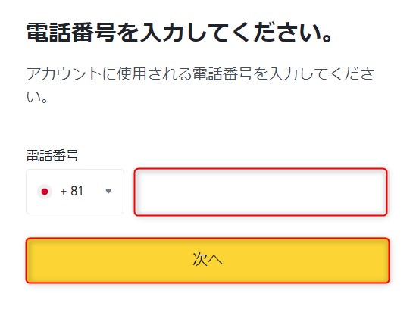This screenshot has width=413, height=328.
Task: Click the 次へ label text on button
Action: (x=208, y=260)
